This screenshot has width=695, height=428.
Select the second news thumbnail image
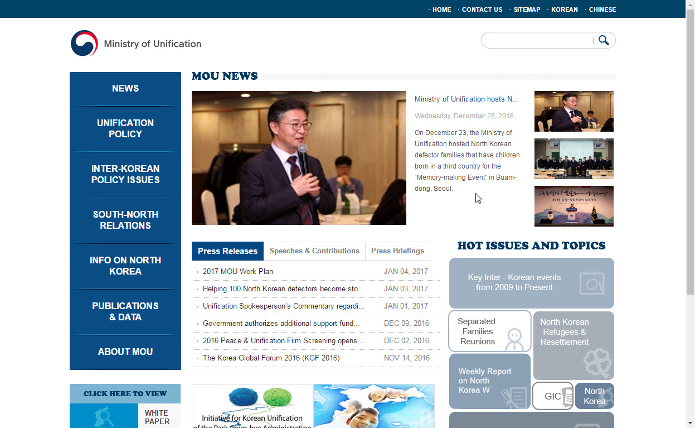pyautogui.click(x=574, y=159)
